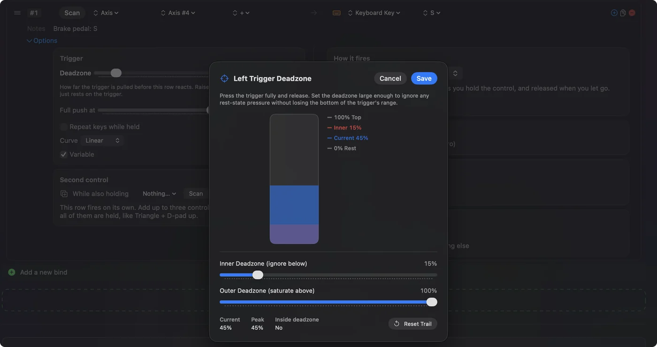657x347 pixels.
Task: Open the Keyboard Key output type dropdown
Action: pos(374,13)
